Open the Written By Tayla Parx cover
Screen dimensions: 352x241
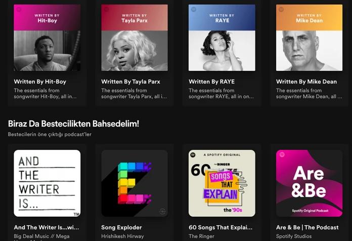[135, 37]
